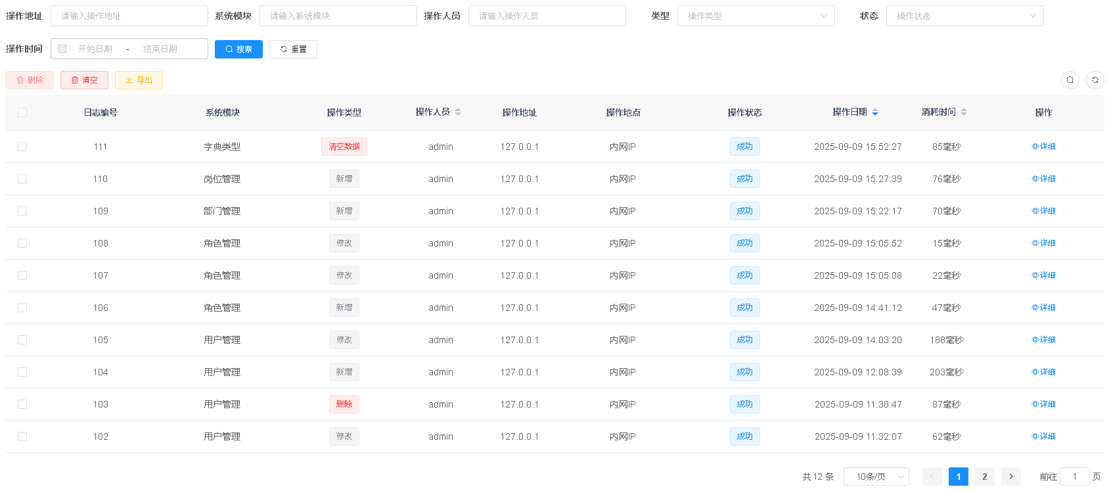
Task: Open the calendar icon in 操作时间 date range
Action: 63,49
